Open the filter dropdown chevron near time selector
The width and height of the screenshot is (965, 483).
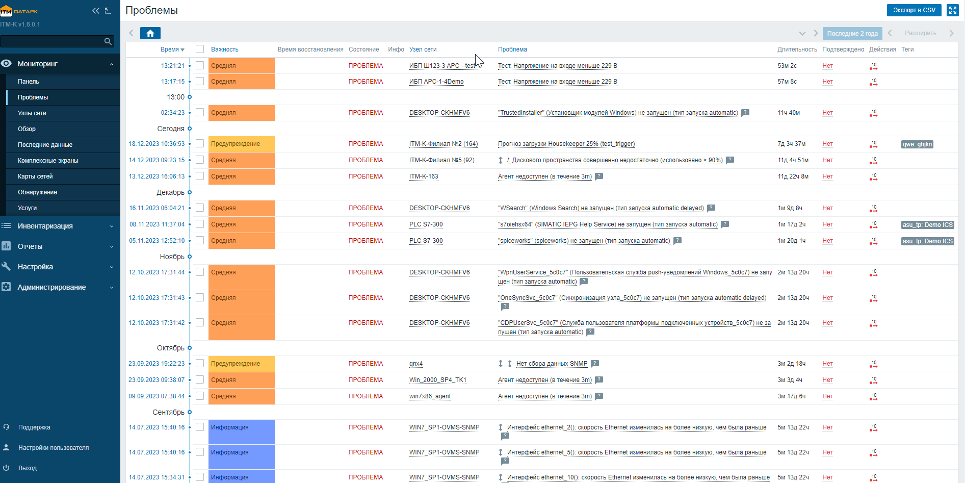coord(802,34)
